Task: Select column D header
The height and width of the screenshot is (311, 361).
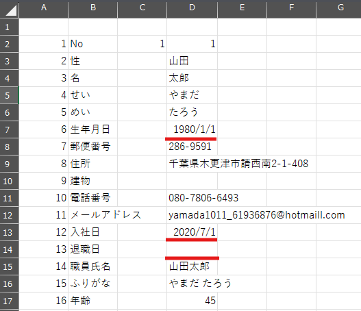Action: coord(192,9)
